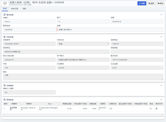Click the 备注 textarea containing 日常
This screenshot has width=166, height=122.
point(83,77)
